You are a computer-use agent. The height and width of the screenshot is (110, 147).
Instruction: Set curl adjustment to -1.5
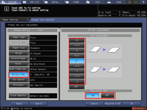click(x=77, y=76)
